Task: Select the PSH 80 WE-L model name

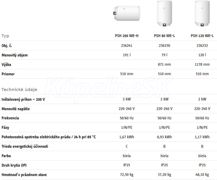Action: 165,36
